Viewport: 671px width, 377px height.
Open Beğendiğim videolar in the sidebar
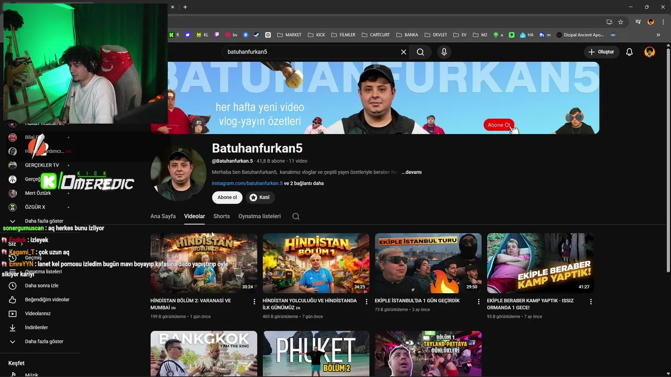42,300
